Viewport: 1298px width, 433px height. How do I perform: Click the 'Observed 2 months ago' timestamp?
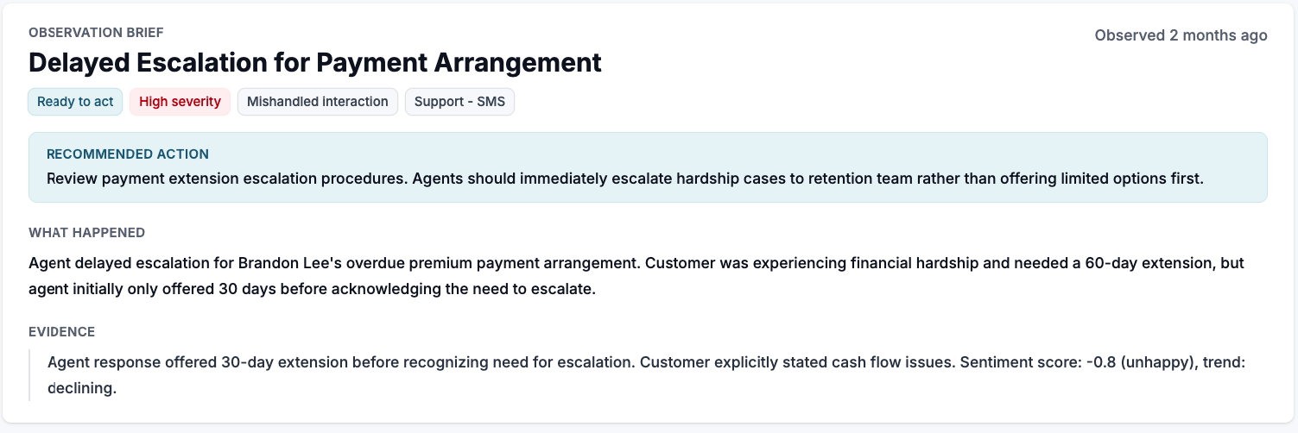[x=1181, y=35]
